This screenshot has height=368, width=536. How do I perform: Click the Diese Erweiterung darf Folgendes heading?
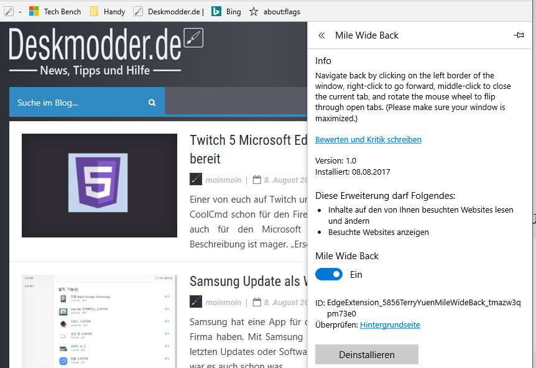coord(386,196)
